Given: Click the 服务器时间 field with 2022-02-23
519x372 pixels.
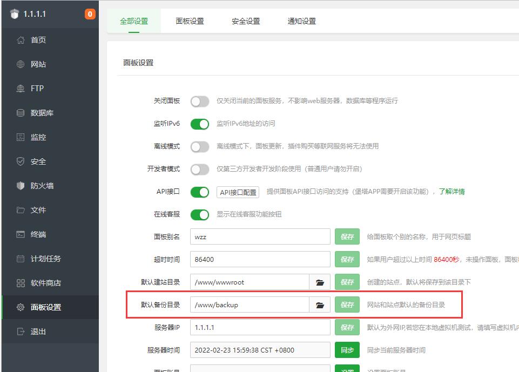Looking at the screenshot, I should point(260,350).
